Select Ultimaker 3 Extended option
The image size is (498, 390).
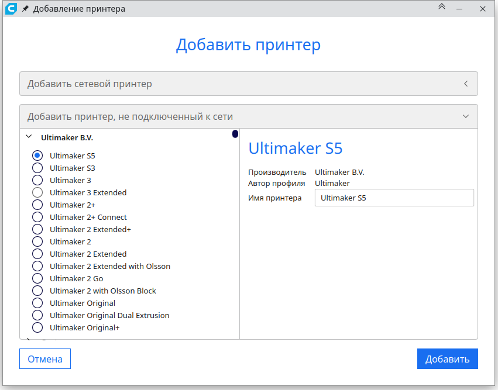[x=37, y=192]
